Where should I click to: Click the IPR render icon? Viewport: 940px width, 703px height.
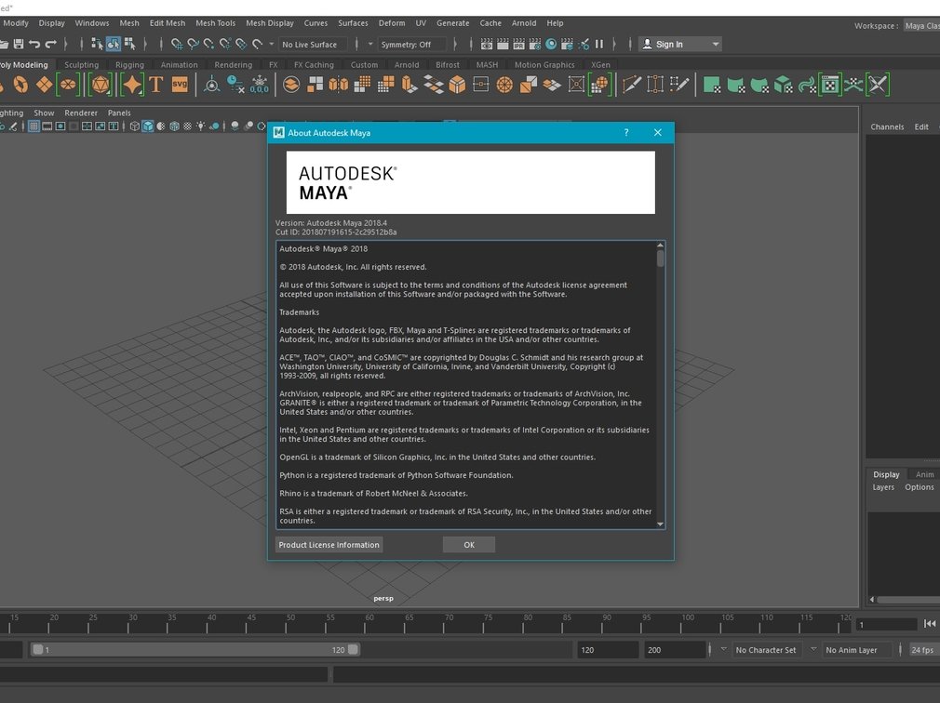pos(518,44)
